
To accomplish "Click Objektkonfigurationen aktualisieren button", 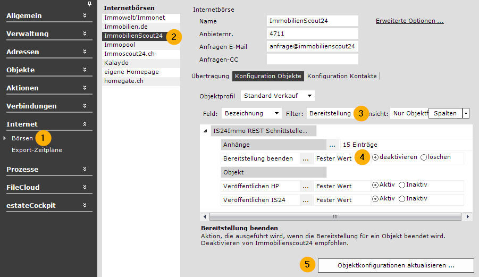I will [x=396, y=265].
